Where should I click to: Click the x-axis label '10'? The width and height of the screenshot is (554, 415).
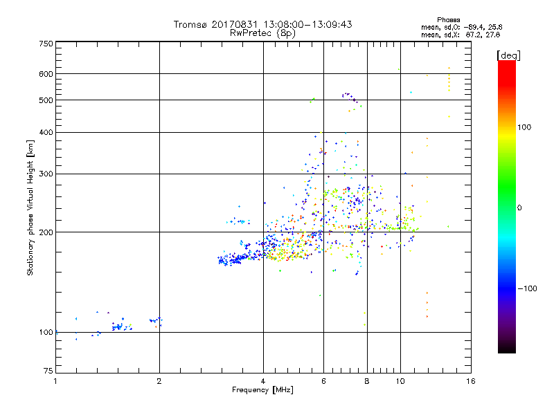pos(400,381)
